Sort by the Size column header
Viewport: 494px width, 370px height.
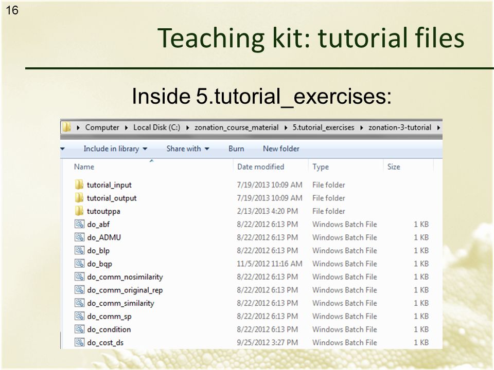pyautogui.click(x=394, y=166)
